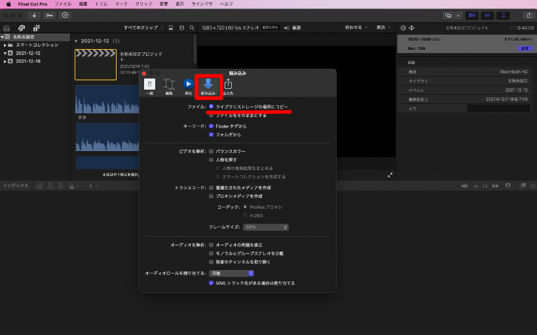Enable separate mono and group stereo

[x=211, y=254]
